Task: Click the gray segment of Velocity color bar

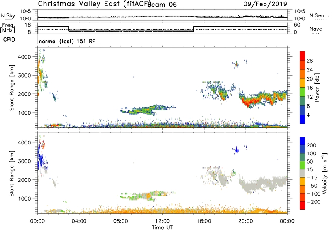Action: click(303, 174)
